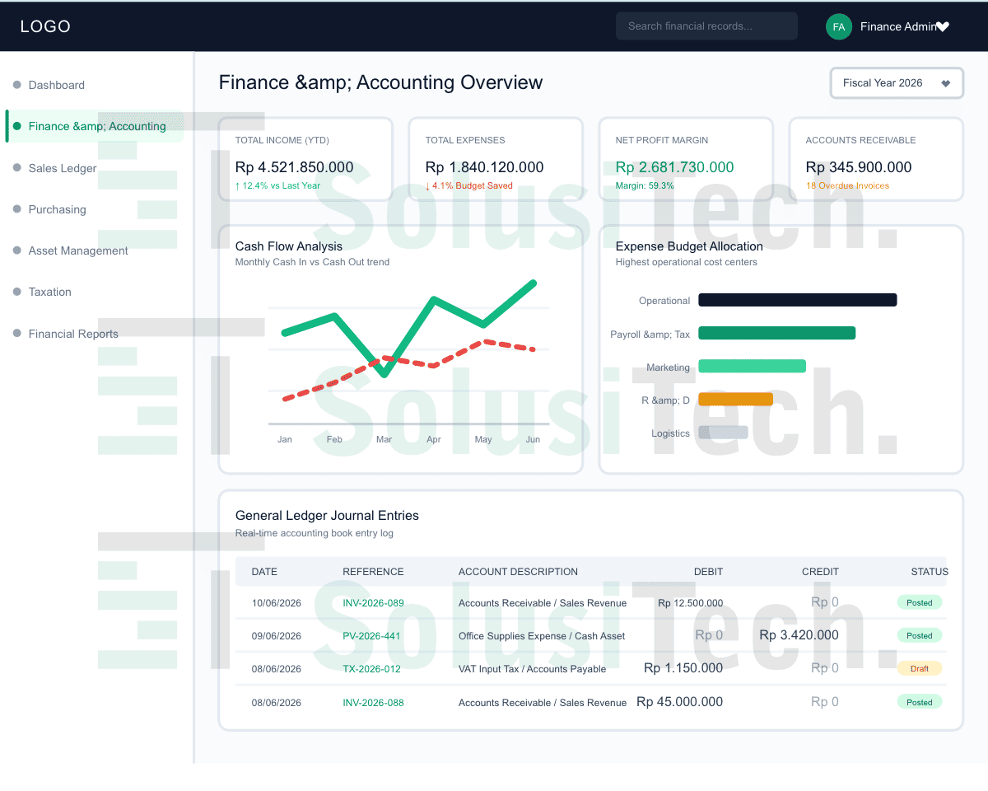Viewport: 988px width, 791px height.
Task: Click the Mar label on chart axis
Action: (x=384, y=440)
